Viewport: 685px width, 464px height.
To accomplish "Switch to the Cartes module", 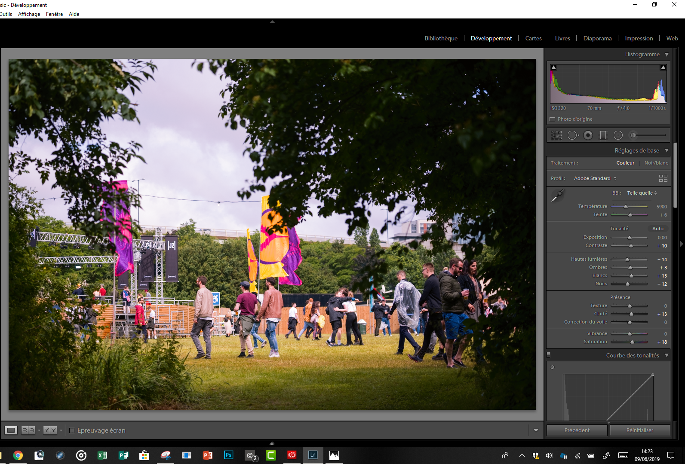I will click(x=533, y=38).
